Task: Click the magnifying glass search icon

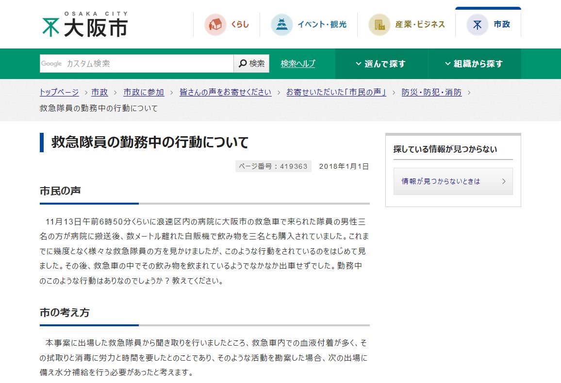Action: point(242,64)
